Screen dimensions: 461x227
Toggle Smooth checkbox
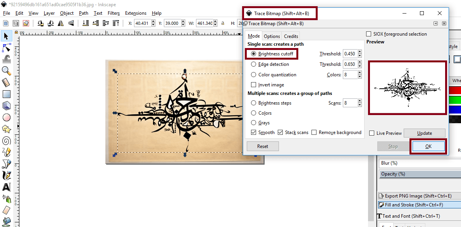coord(253,132)
